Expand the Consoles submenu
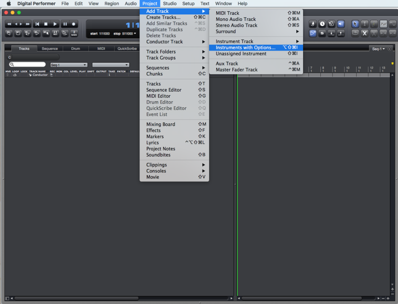Image resolution: width=398 pixels, height=304 pixels. click(x=174, y=171)
